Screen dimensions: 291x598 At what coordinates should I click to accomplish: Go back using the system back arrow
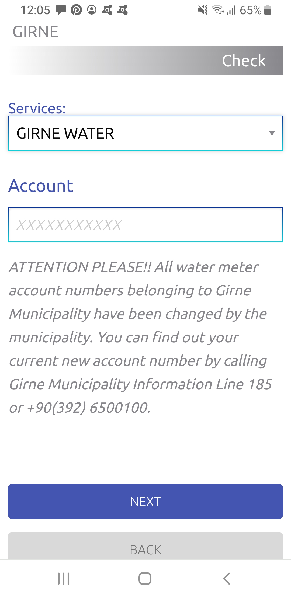tap(226, 578)
